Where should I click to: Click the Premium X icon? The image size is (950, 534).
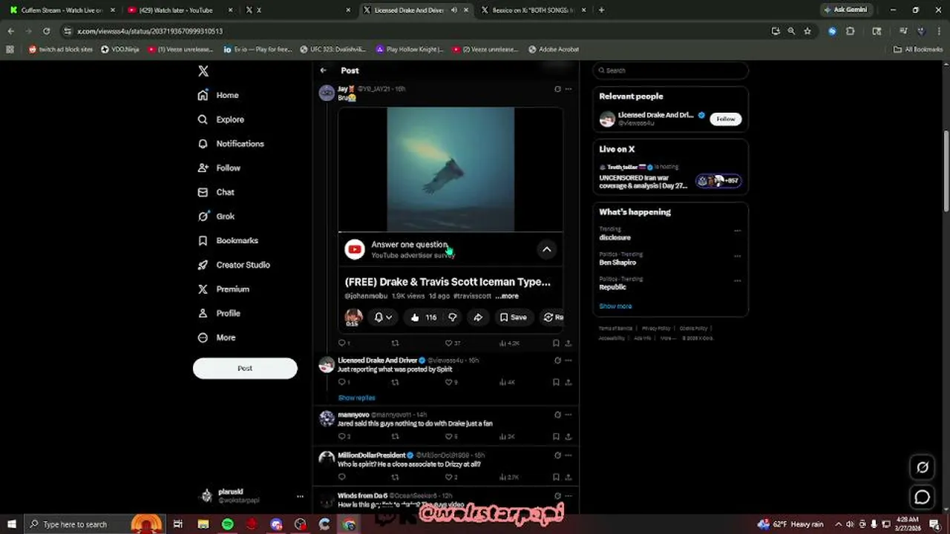(x=203, y=289)
